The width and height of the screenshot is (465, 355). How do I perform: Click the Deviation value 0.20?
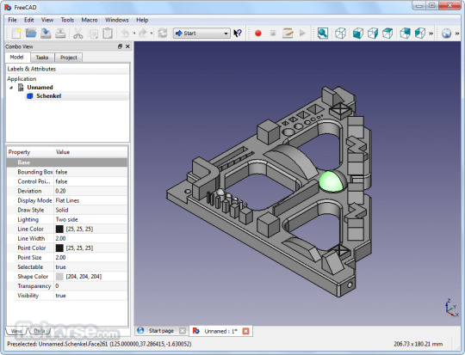[x=60, y=191]
